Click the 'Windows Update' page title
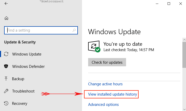186x111 pixels. coord(114,32)
